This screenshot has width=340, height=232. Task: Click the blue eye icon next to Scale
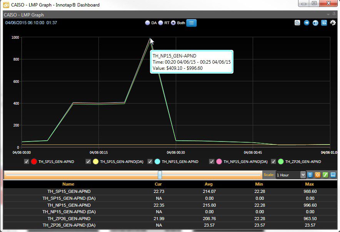coord(310,175)
